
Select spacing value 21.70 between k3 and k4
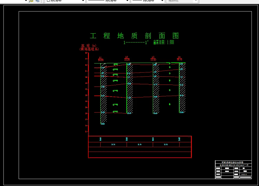166,145
